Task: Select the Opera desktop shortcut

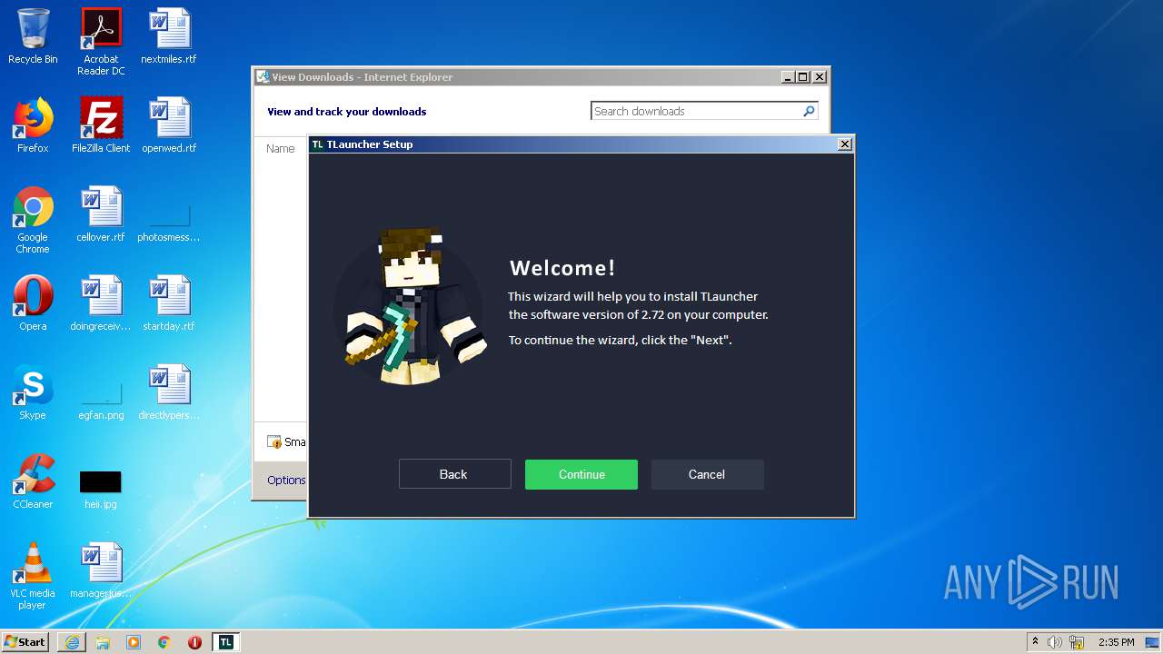Action: click(x=33, y=303)
